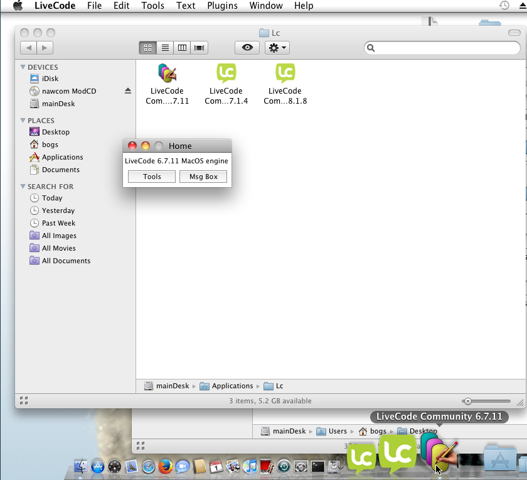
Task: Switch Finder to icon view
Action: point(147,48)
